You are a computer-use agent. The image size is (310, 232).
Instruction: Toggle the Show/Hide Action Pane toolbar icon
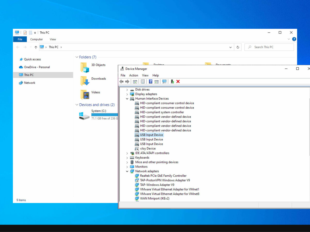[157, 81]
